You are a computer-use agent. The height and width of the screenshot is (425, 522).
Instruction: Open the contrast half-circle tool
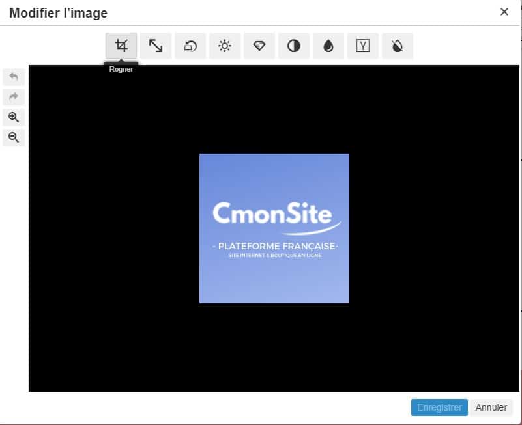294,46
